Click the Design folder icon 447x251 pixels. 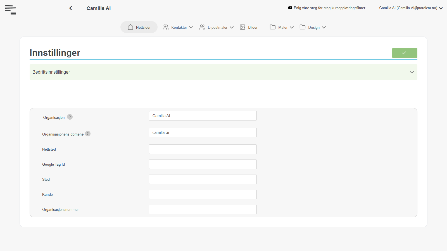[303, 27]
